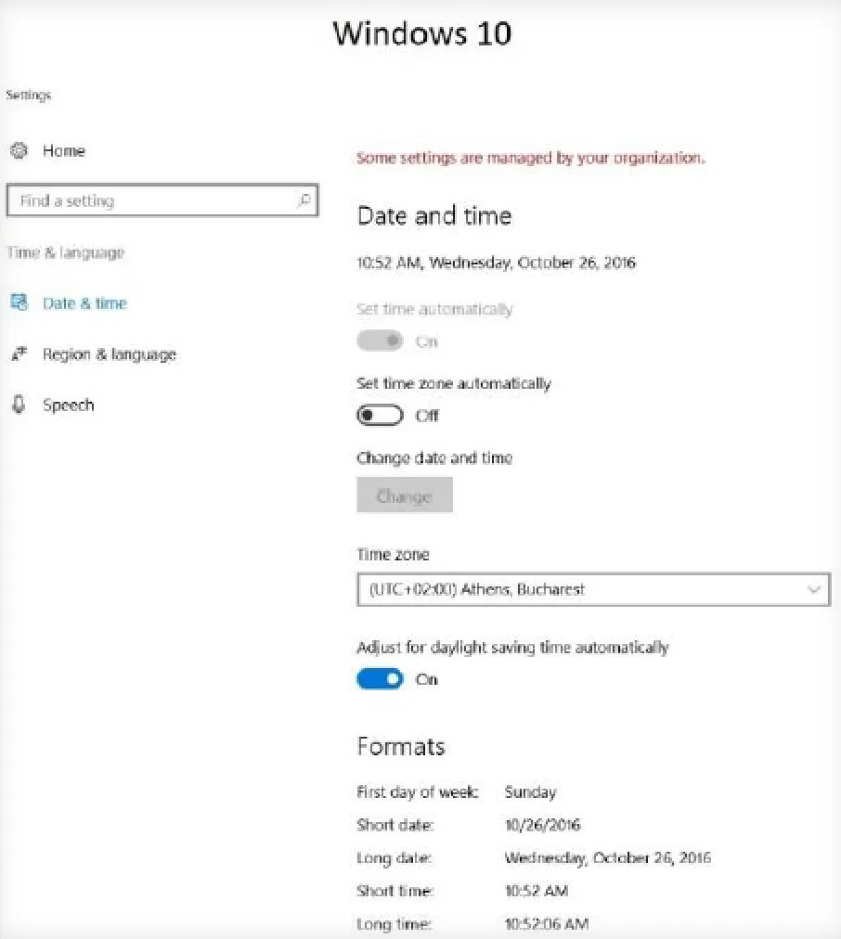Click Adjust for daylight saving time label
Image resolution: width=841 pixels, height=939 pixels.
[512, 648]
